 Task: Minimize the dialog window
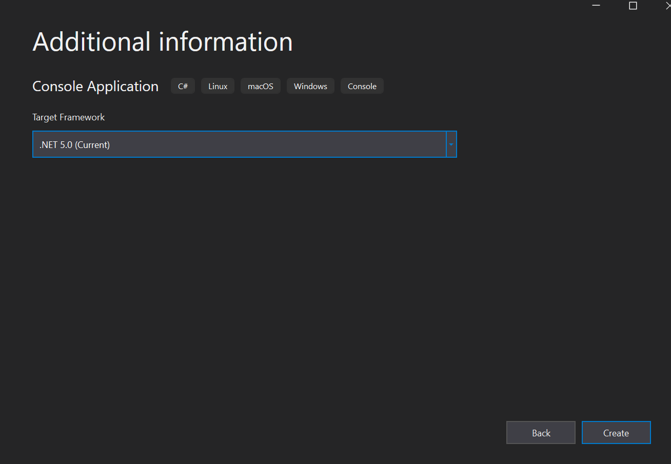[595, 6]
